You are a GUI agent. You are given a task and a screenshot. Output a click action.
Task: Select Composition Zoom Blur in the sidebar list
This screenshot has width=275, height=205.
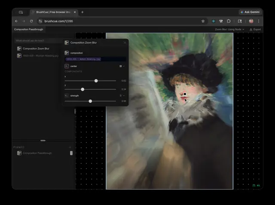pyautogui.click(x=36, y=49)
